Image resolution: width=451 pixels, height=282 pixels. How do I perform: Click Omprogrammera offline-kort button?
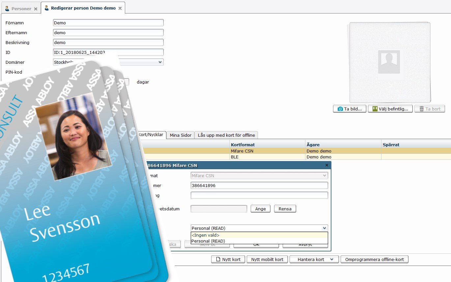374,260
